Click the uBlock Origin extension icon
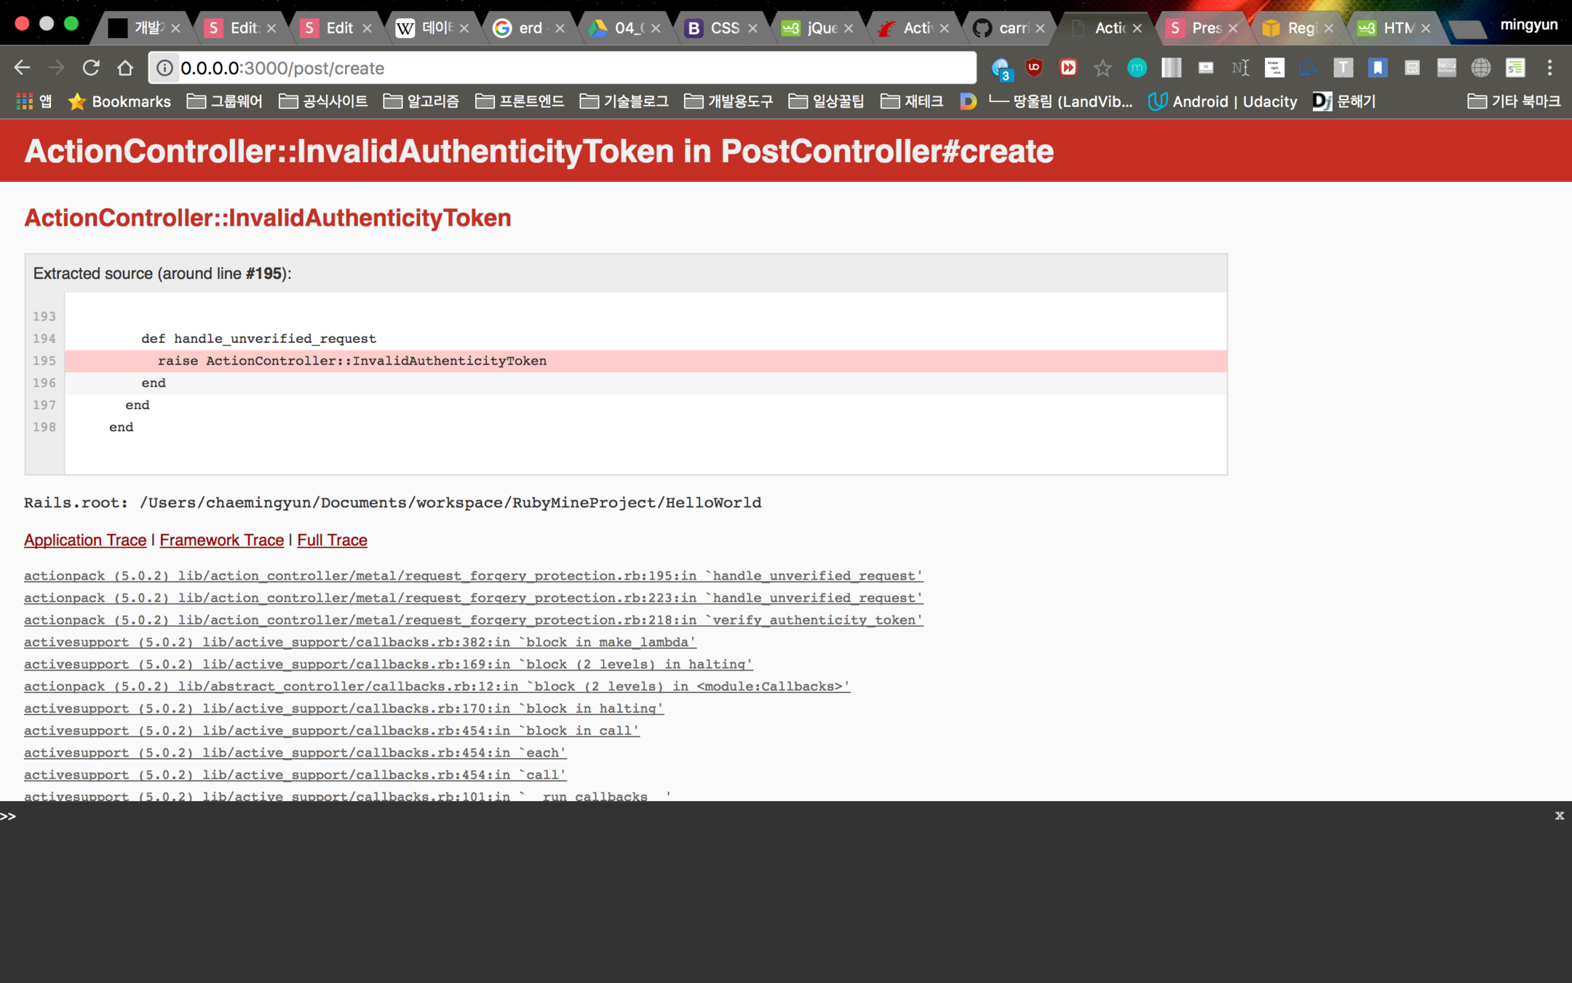 coord(1033,68)
